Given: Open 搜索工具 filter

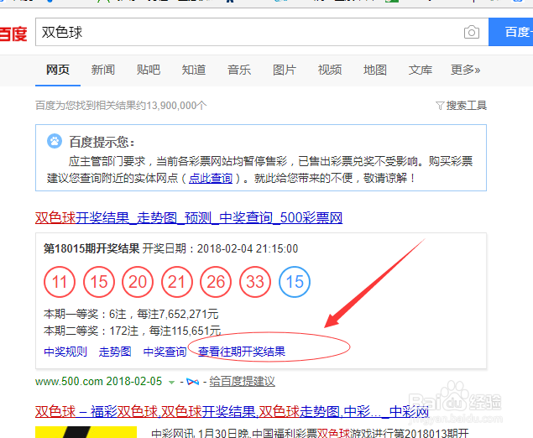Looking at the screenshot, I should pyautogui.click(x=461, y=106).
